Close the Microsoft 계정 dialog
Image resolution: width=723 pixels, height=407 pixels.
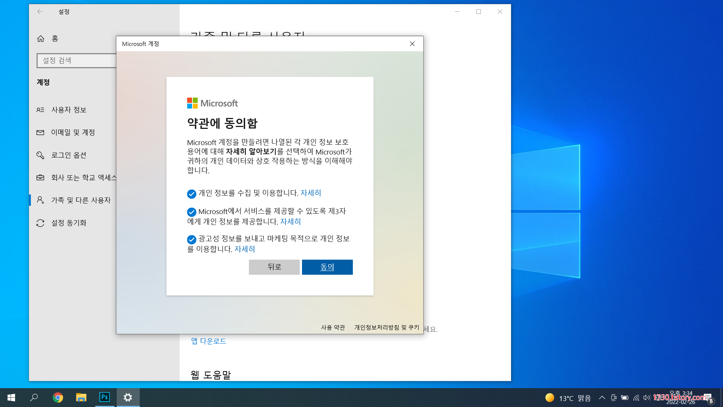pyautogui.click(x=412, y=44)
